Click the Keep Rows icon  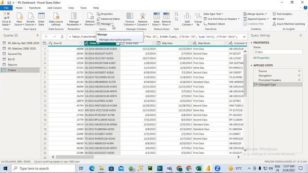coord(156,16)
